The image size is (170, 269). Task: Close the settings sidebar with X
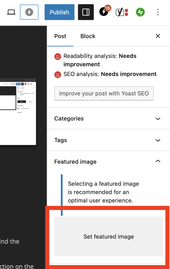pyautogui.click(x=158, y=36)
